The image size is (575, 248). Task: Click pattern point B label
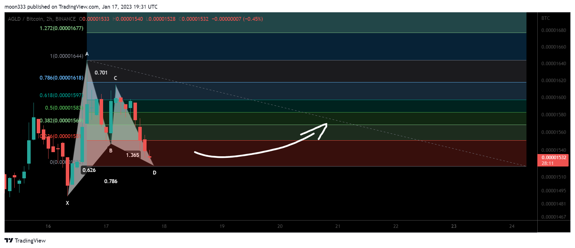111,151
